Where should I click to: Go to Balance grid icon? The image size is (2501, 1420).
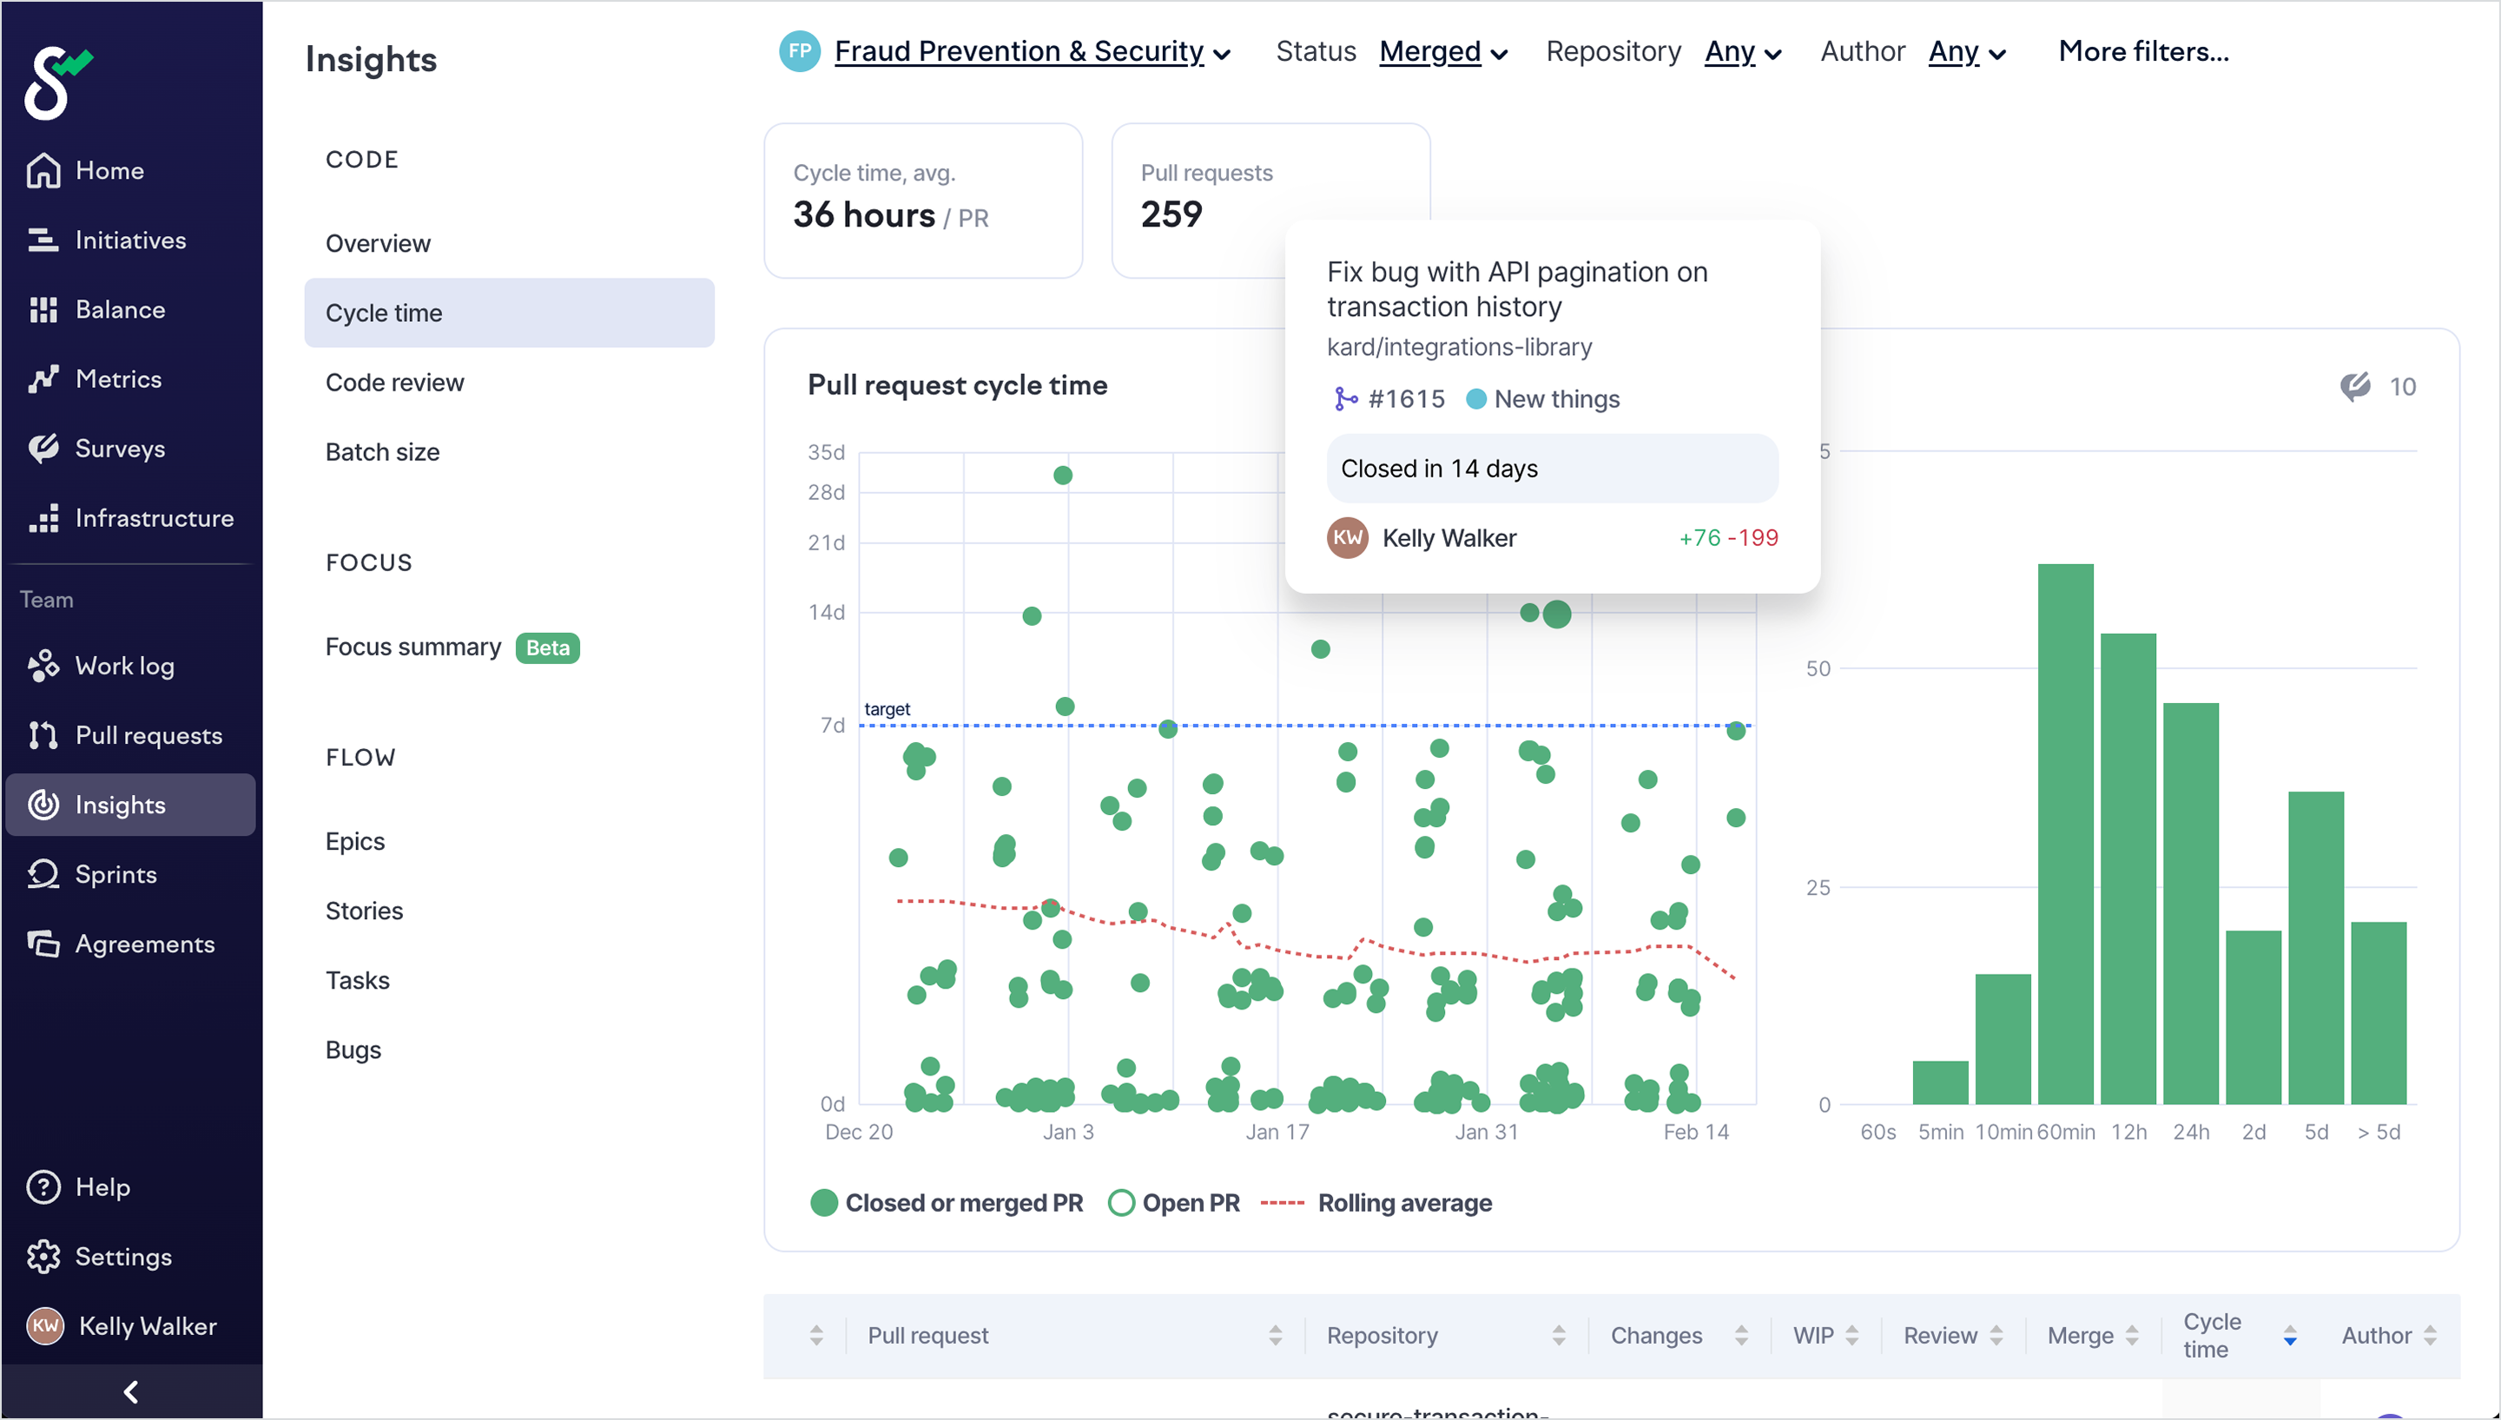(43, 309)
